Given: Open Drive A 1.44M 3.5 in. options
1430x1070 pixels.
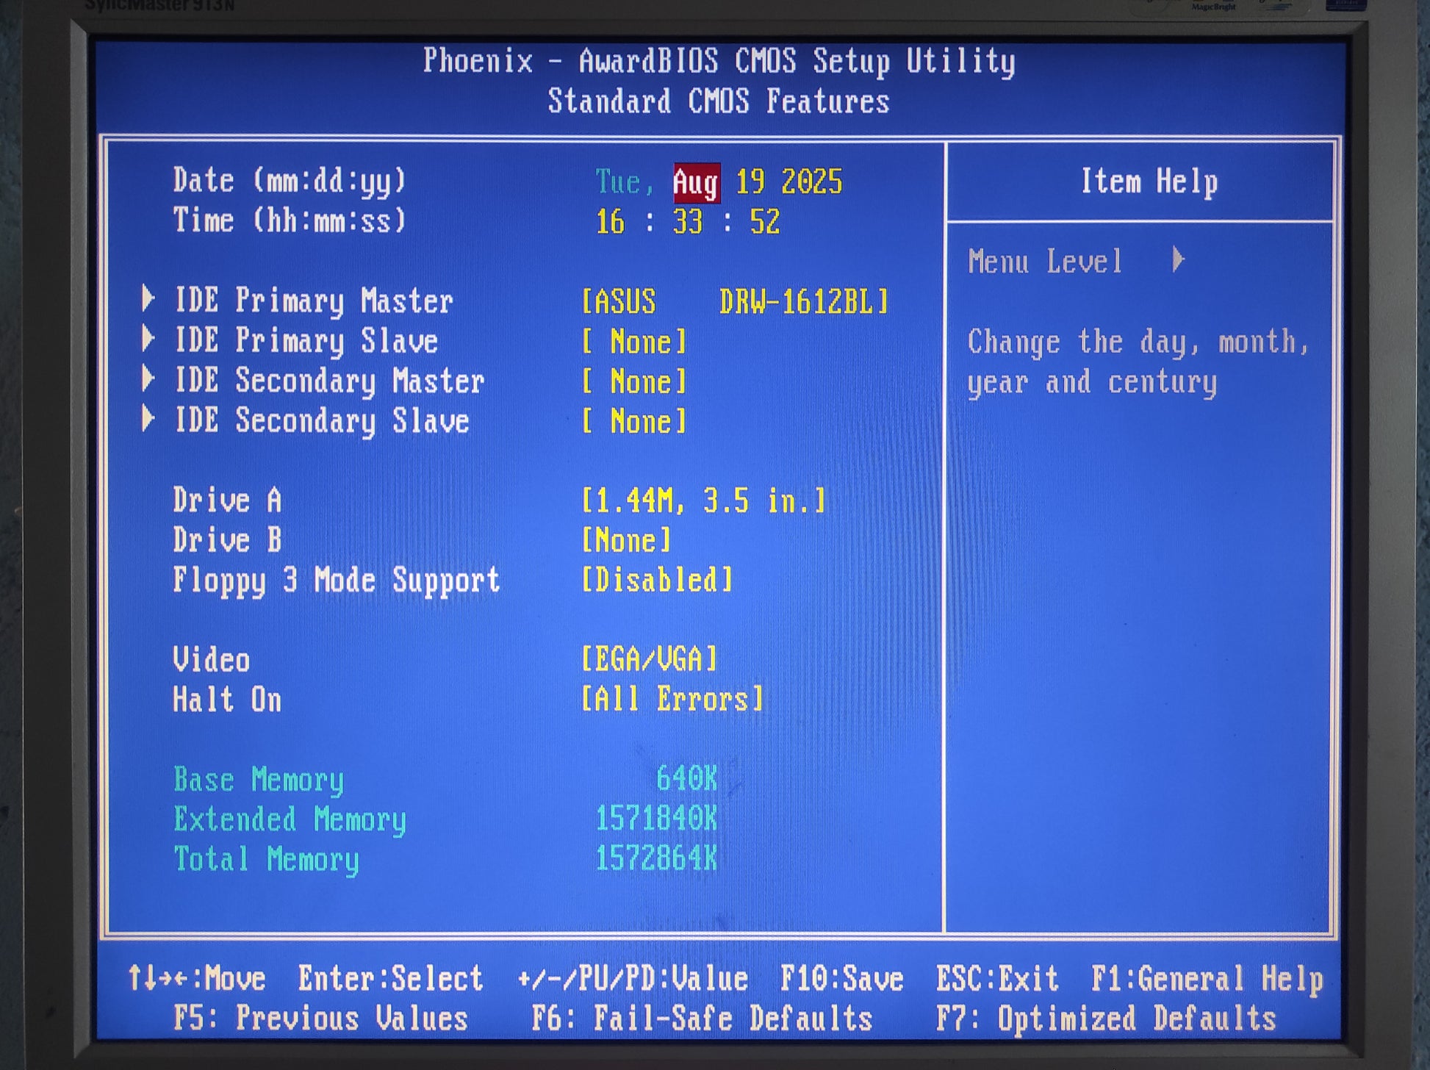Looking at the screenshot, I should [703, 500].
